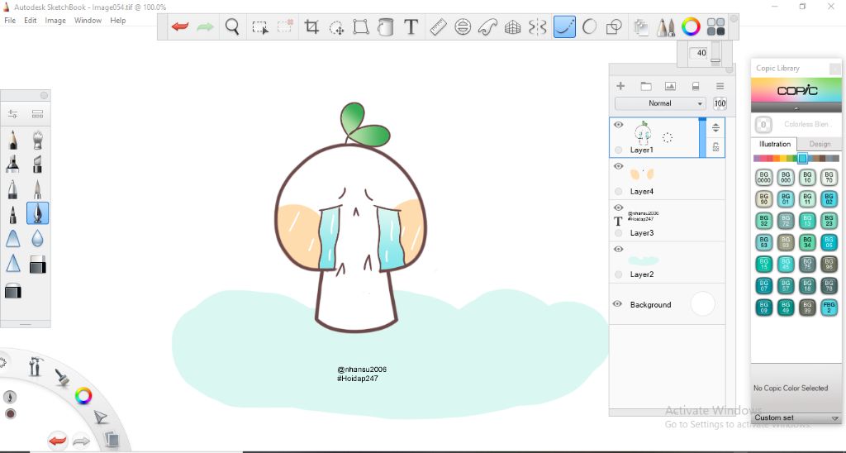846x453 pixels.
Task: Select the Text tool
Action: 411,27
